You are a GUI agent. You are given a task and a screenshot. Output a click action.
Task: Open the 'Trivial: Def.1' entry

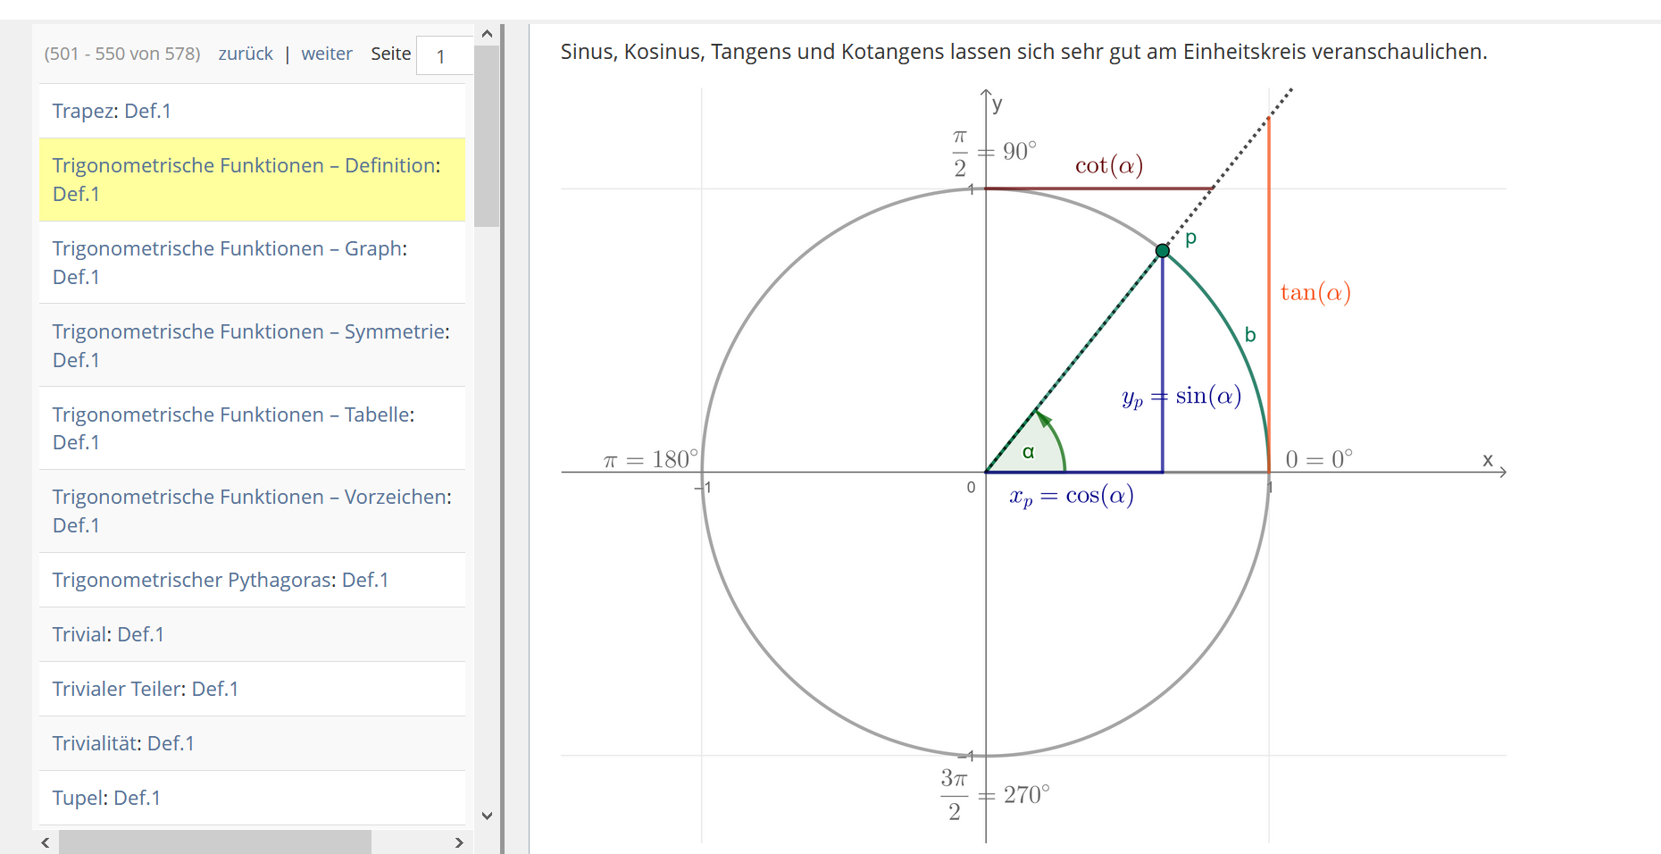[108, 634]
